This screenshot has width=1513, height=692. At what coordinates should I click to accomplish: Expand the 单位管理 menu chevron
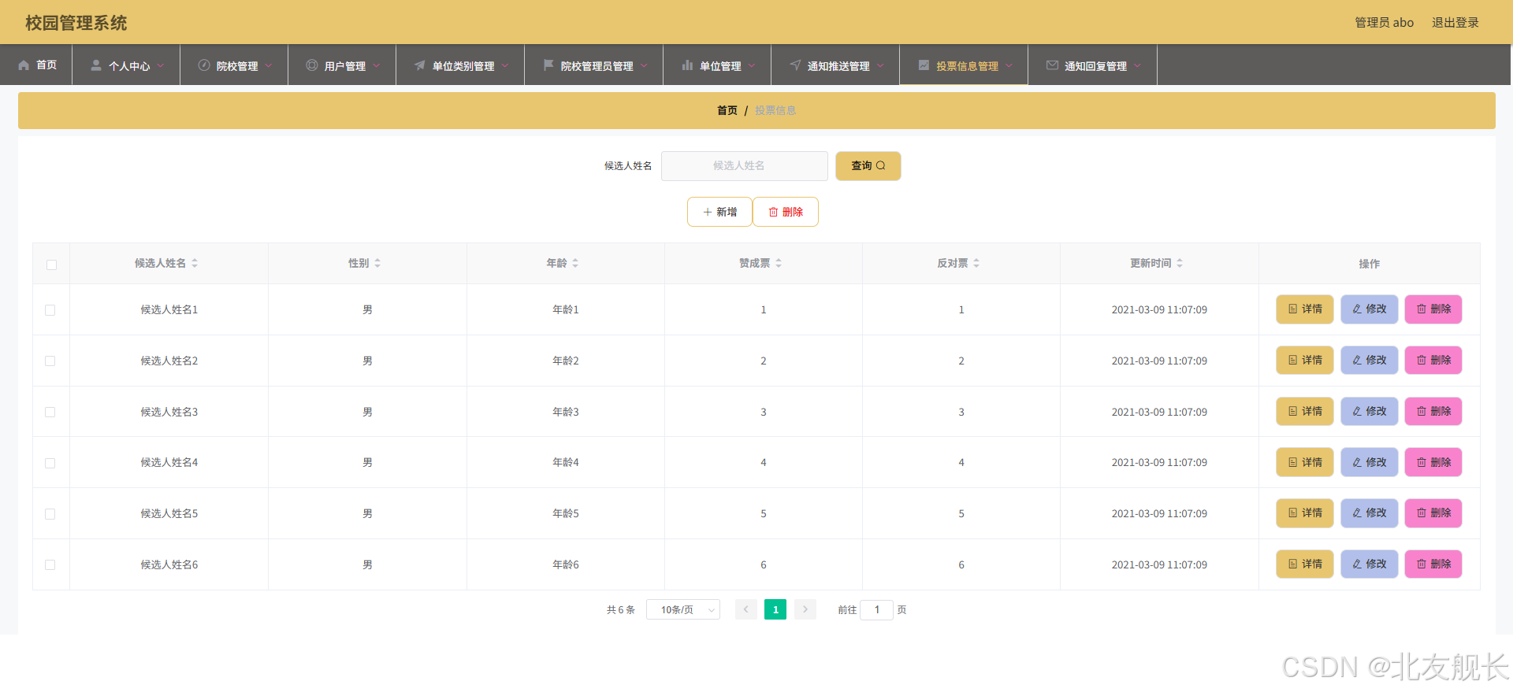click(752, 66)
